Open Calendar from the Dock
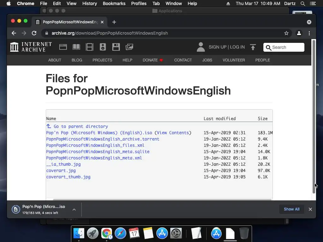Viewport: 323px width, 242px height. click(x=134, y=233)
